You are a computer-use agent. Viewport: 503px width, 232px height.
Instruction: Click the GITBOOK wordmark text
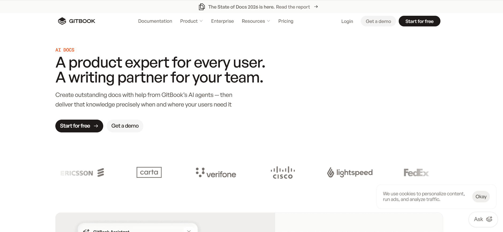tap(82, 21)
